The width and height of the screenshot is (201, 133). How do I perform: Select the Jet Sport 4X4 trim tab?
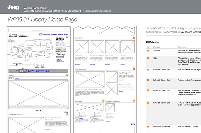[x=40, y=71]
